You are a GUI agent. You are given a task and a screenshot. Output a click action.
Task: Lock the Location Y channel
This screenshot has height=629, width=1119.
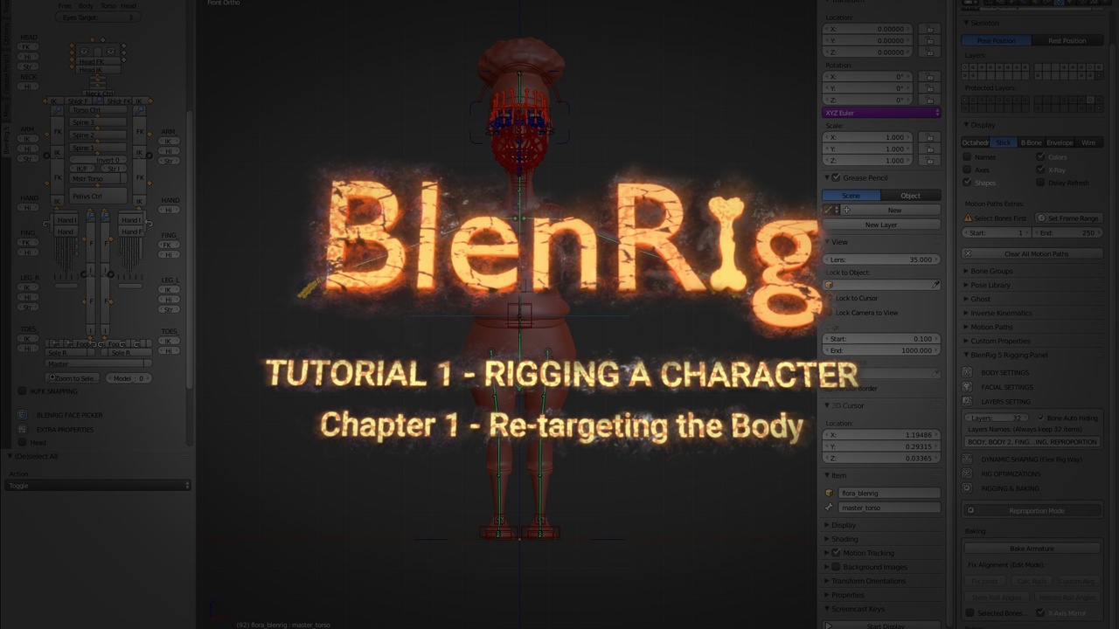coord(930,41)
